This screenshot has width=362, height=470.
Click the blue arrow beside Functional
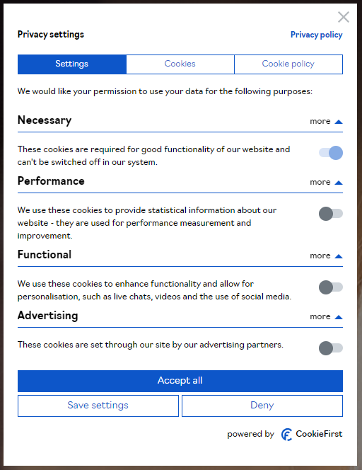click(339, 256)
